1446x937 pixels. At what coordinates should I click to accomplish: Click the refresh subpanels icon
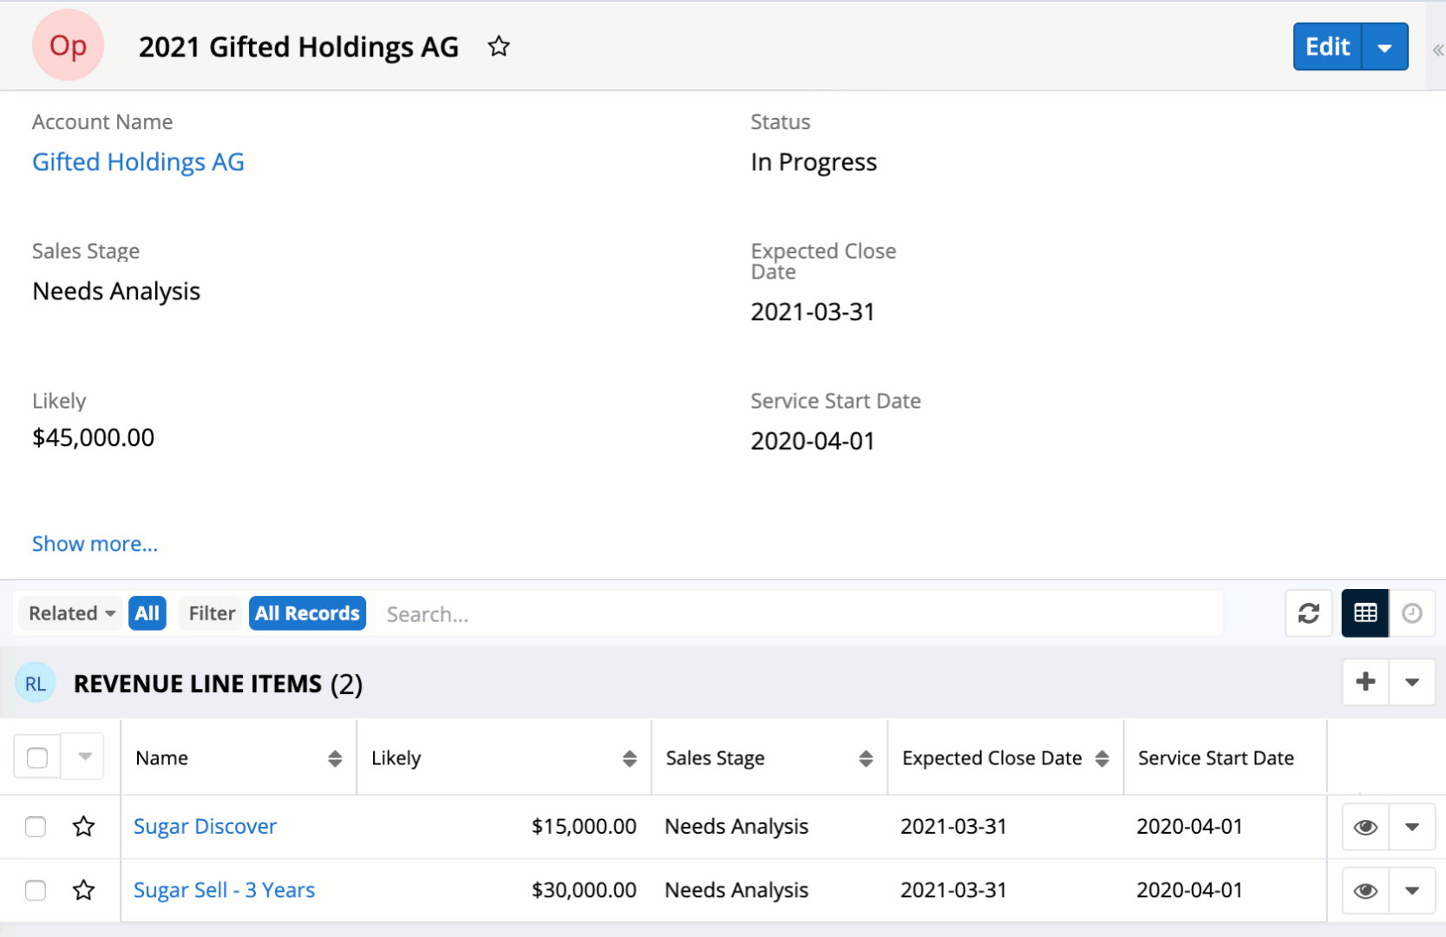tap(1308, 613)
